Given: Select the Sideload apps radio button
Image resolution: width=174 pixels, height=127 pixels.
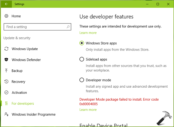Looking at the screenshot, I should [x=82, y=59].
